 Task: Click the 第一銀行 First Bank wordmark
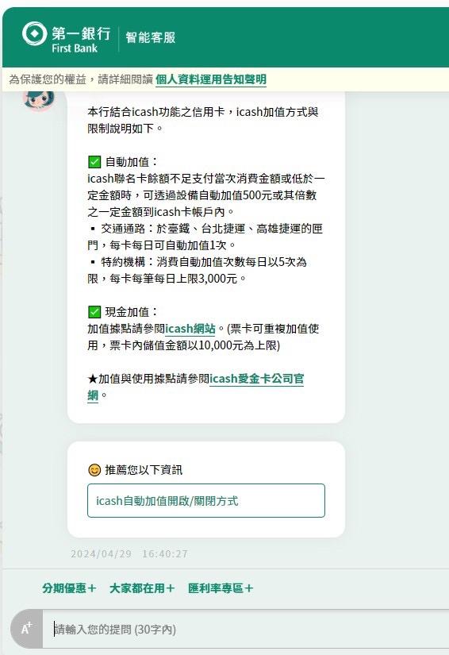(x=81, y=40)
